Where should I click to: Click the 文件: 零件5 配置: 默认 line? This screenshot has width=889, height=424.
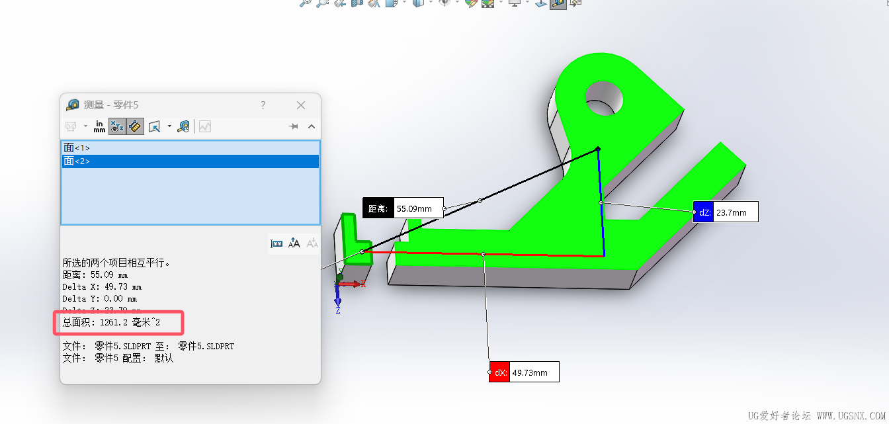point(118,358)
